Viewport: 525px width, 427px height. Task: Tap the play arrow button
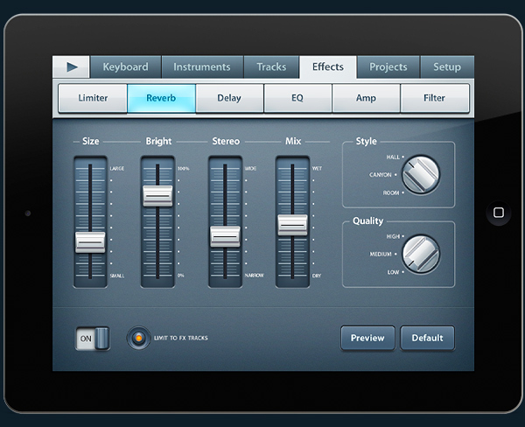click(x=72, y=67)
